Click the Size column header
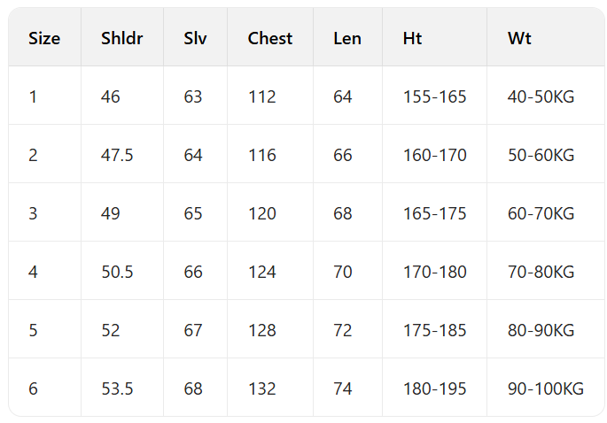607x423 pixels. tap(44, 38)
